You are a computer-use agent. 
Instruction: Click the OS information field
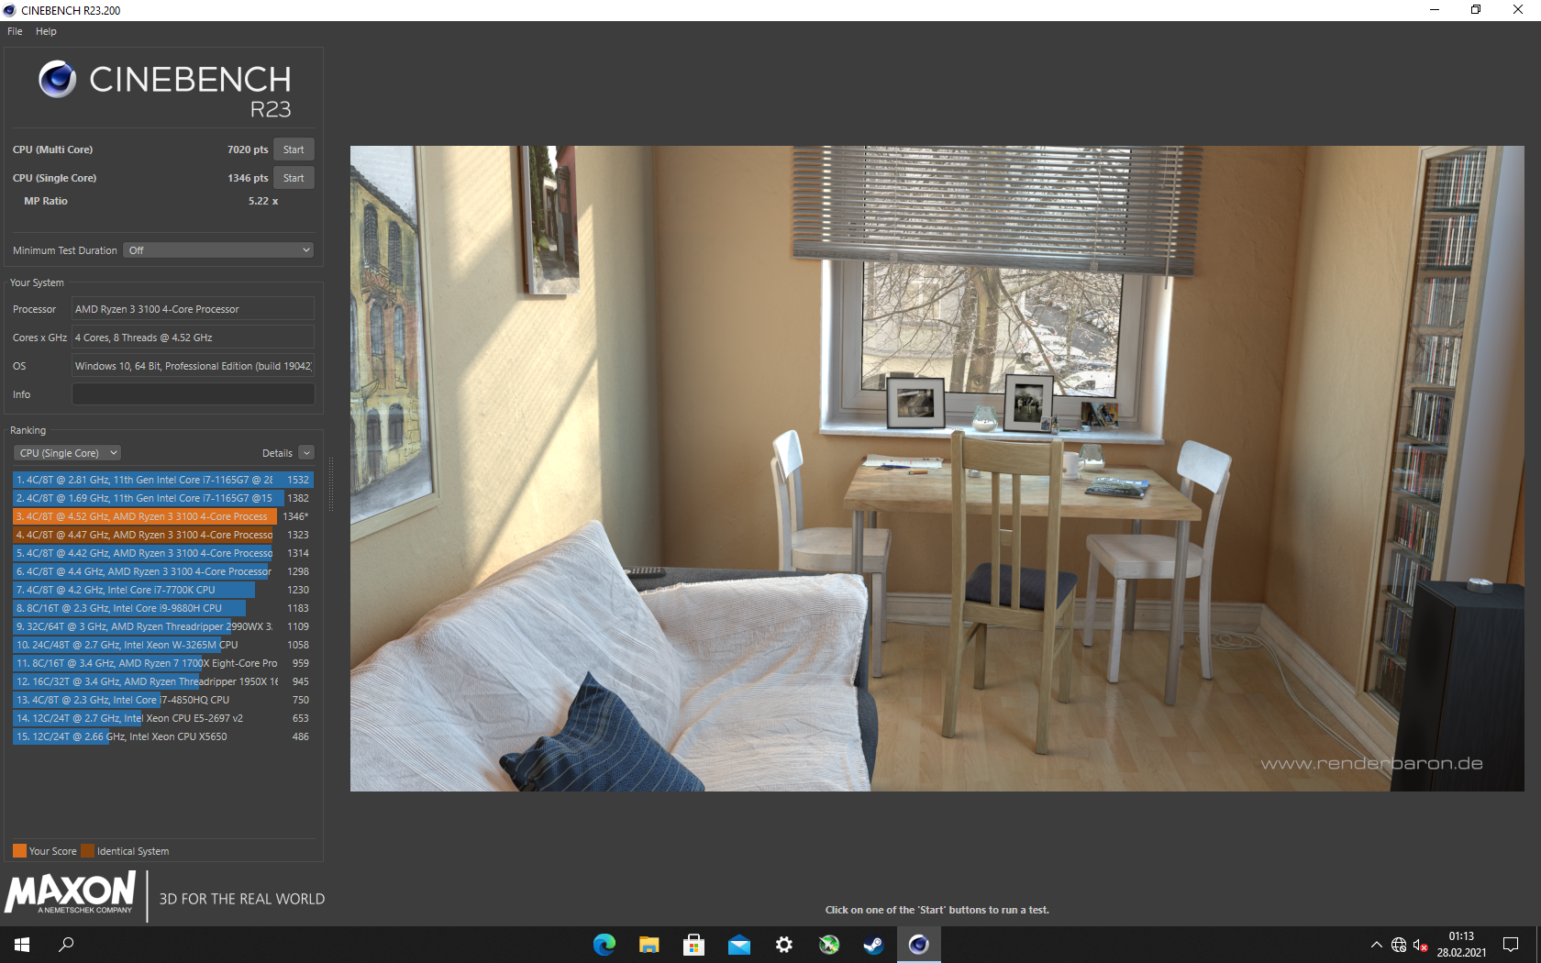tap(193, 366)
